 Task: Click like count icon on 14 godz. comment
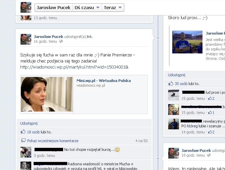[210, 132]
